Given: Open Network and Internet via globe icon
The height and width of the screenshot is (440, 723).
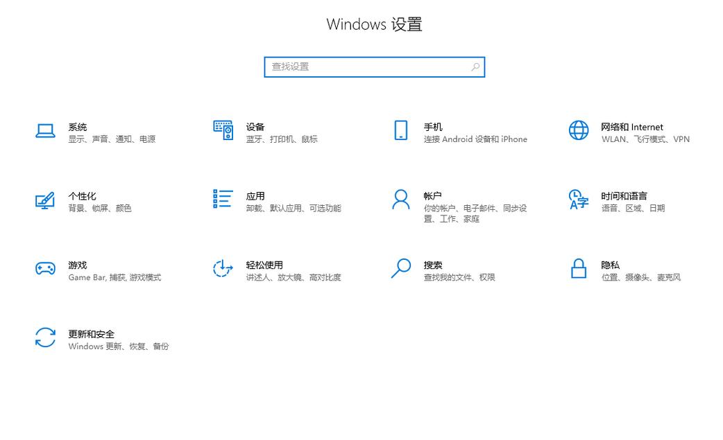Looking at the screenshot, I should point(578,130).
